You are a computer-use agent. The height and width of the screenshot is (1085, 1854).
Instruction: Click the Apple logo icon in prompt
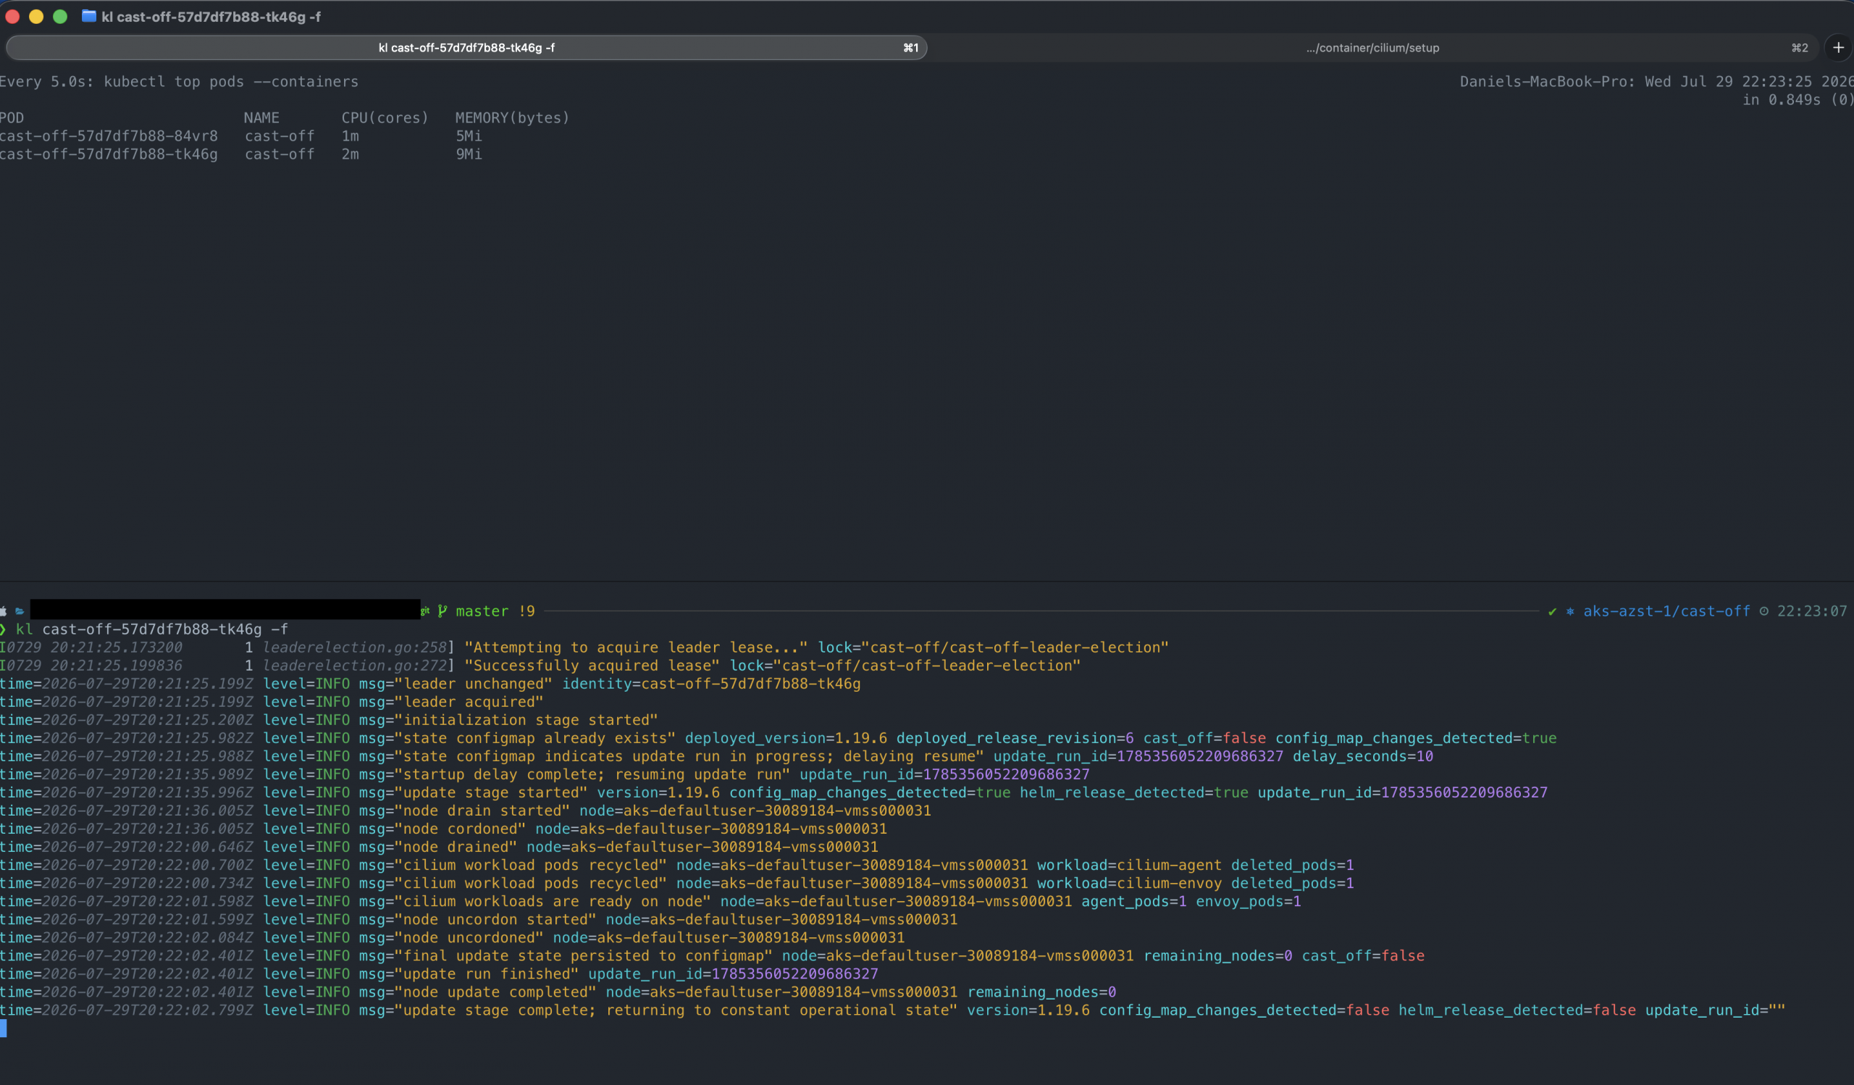click(x=4, y=611)
